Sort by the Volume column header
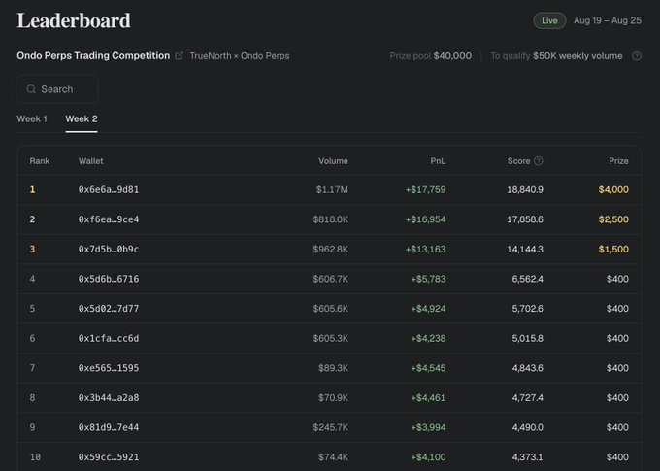The image size is (660, 471). point(333,161)
